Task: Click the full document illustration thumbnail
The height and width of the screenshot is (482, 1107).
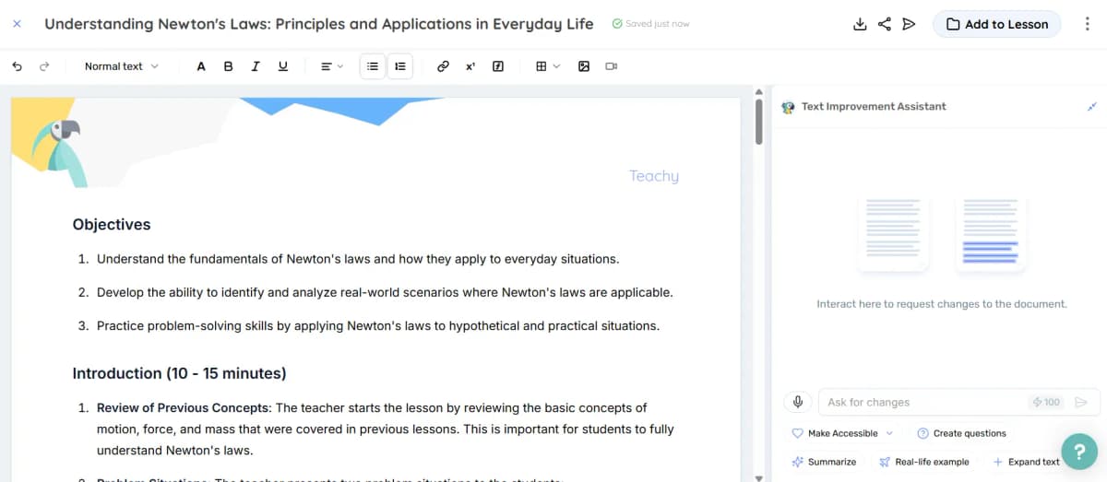Action: 893,233
